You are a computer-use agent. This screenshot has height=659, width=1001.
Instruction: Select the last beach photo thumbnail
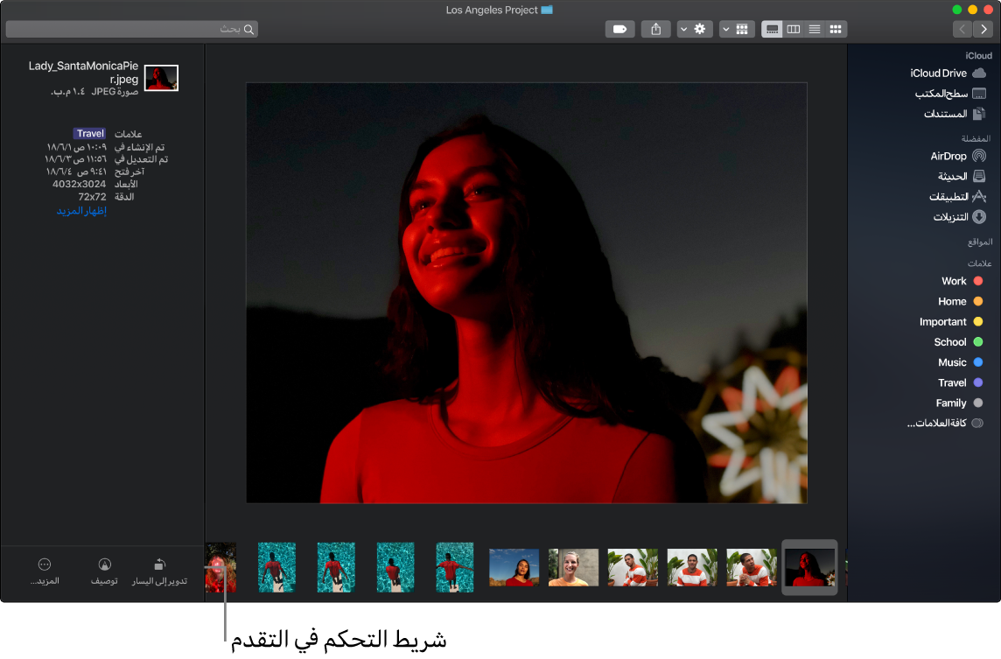pyautogui.click(x=454, y=567)
